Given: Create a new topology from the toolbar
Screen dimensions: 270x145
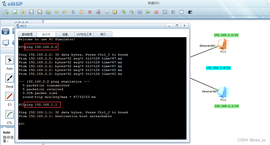Looking at the screenshot, I should (x=6, y=12).
